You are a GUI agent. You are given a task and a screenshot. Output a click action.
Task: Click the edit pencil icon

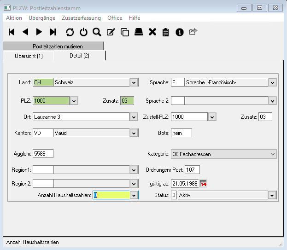pyautogui.click(x=111, y=32)
